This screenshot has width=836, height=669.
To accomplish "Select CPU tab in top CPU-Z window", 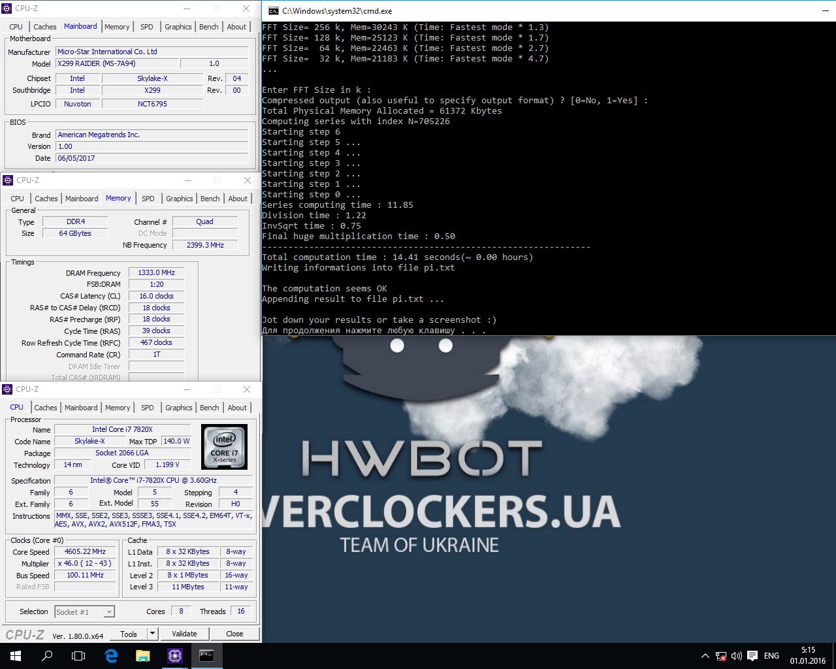I will pyautogui.click(x=16, y=27).
